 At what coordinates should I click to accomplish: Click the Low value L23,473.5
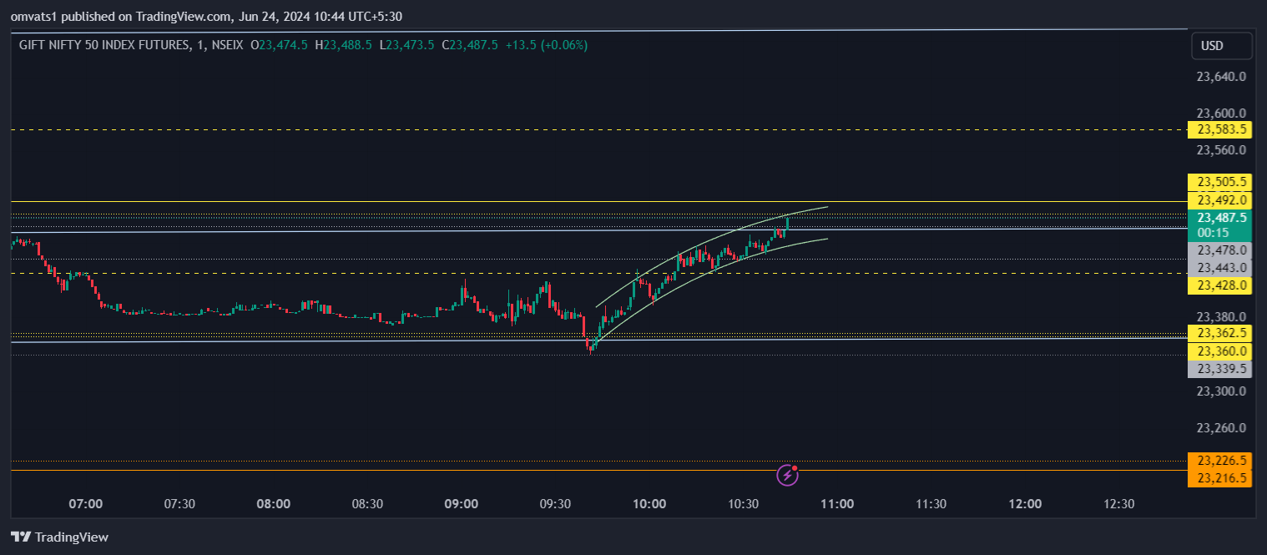406,45
